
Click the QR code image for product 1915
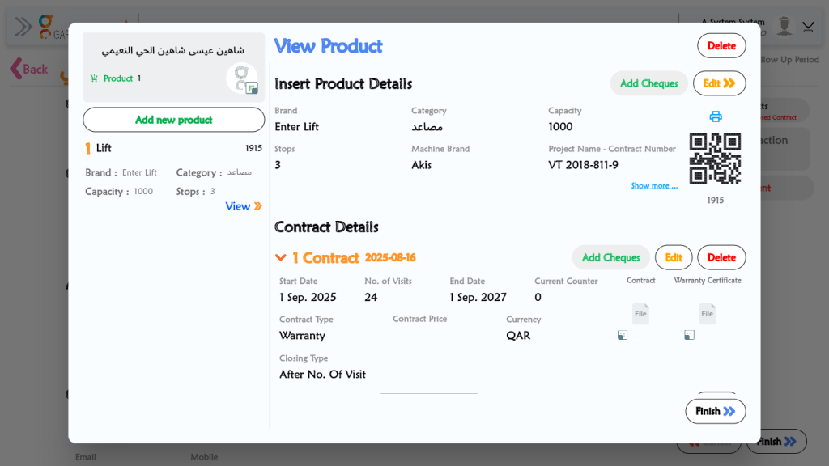715,159
